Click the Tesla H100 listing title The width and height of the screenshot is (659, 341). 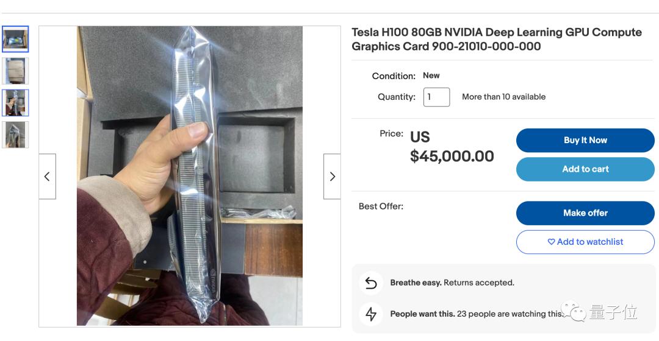pyautogui.click(x=496, y=39)
